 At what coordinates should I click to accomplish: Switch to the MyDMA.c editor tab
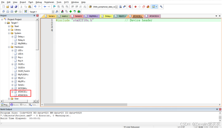pyautogui.click(x=92, y=16)
